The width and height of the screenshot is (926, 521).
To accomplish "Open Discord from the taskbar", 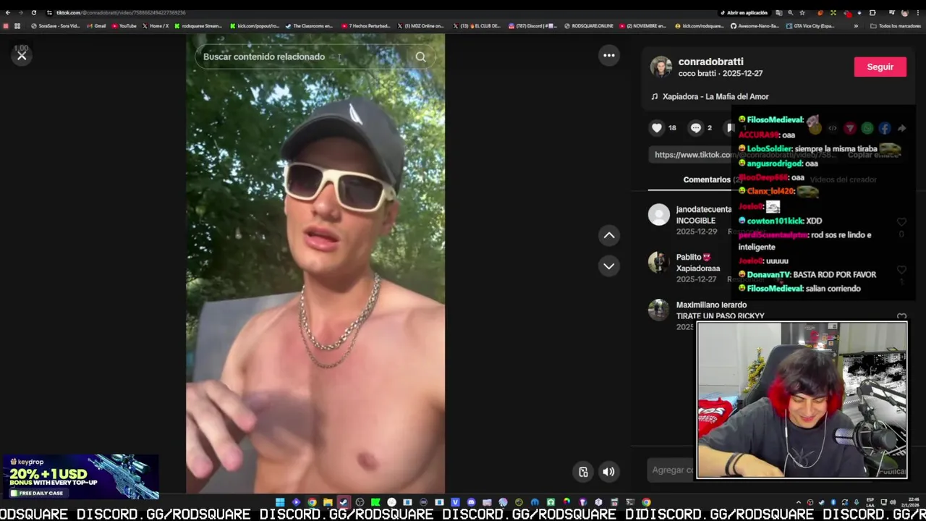I will (x=471, y=502).
